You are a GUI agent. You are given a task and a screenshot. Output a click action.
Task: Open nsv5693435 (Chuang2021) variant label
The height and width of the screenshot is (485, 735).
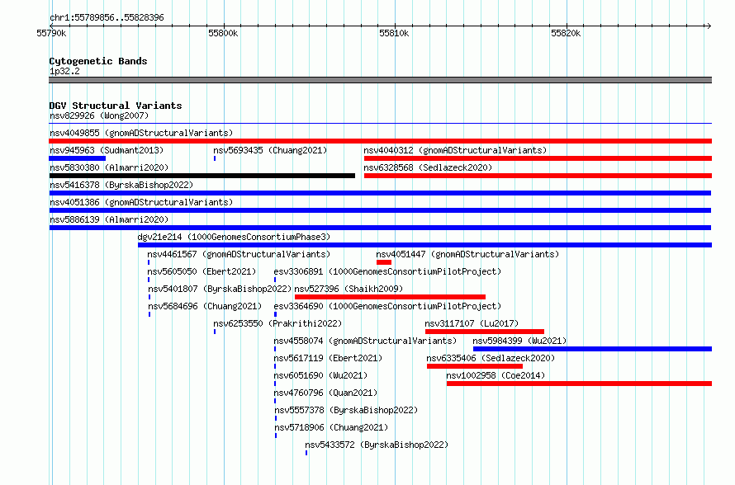point(270,150)
